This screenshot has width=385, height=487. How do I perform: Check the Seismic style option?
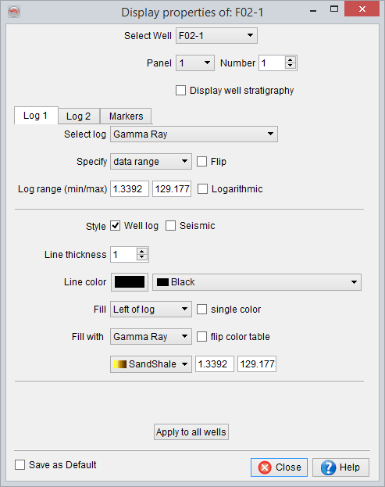(170, 226)
